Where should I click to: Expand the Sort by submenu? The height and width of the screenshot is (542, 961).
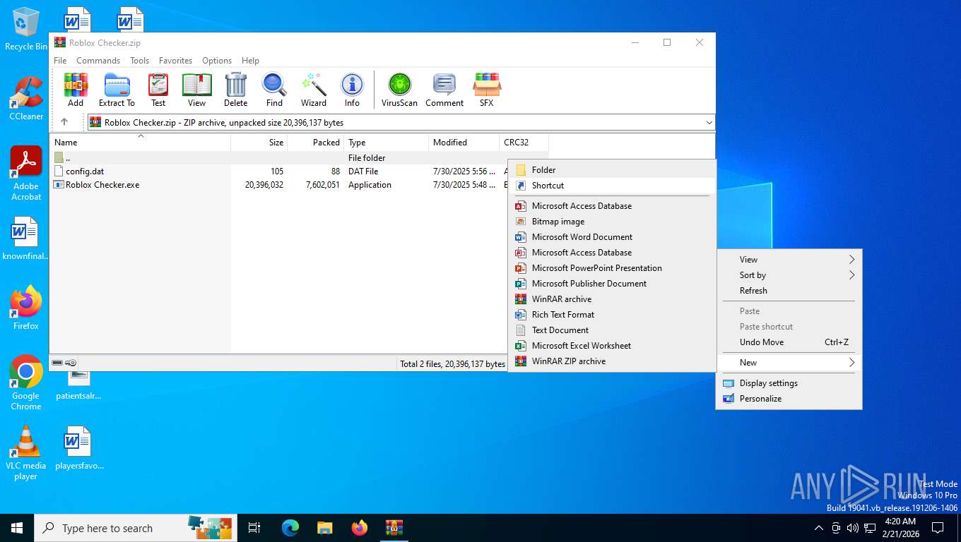(x=789, y=275)
